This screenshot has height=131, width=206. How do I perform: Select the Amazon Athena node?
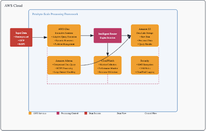tap(64, 65)
